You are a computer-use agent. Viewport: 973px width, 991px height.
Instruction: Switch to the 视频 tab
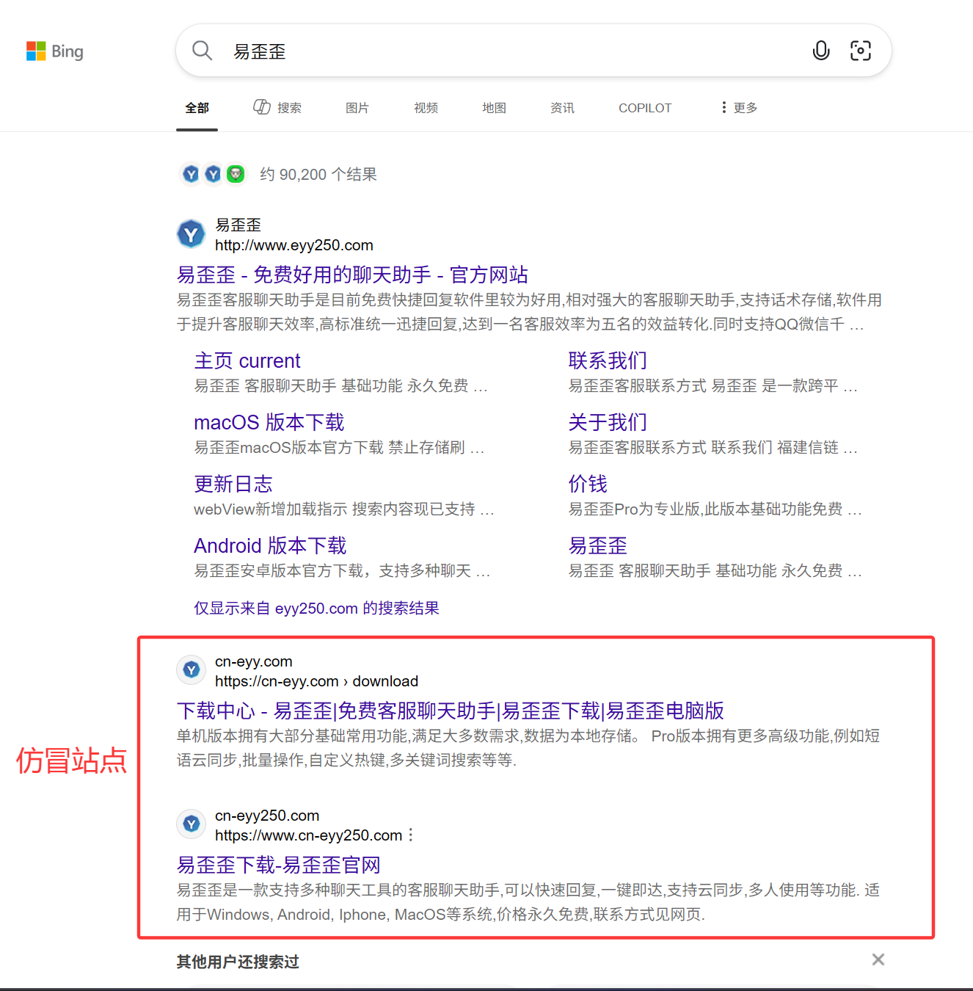tap(426, 108)
